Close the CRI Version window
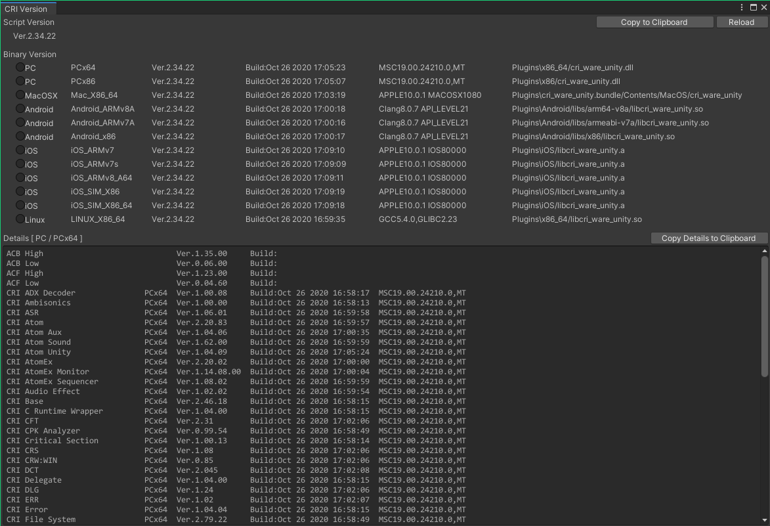Viewport: 770px width, 526px height. pyautogui.click(x=763, y=8)
